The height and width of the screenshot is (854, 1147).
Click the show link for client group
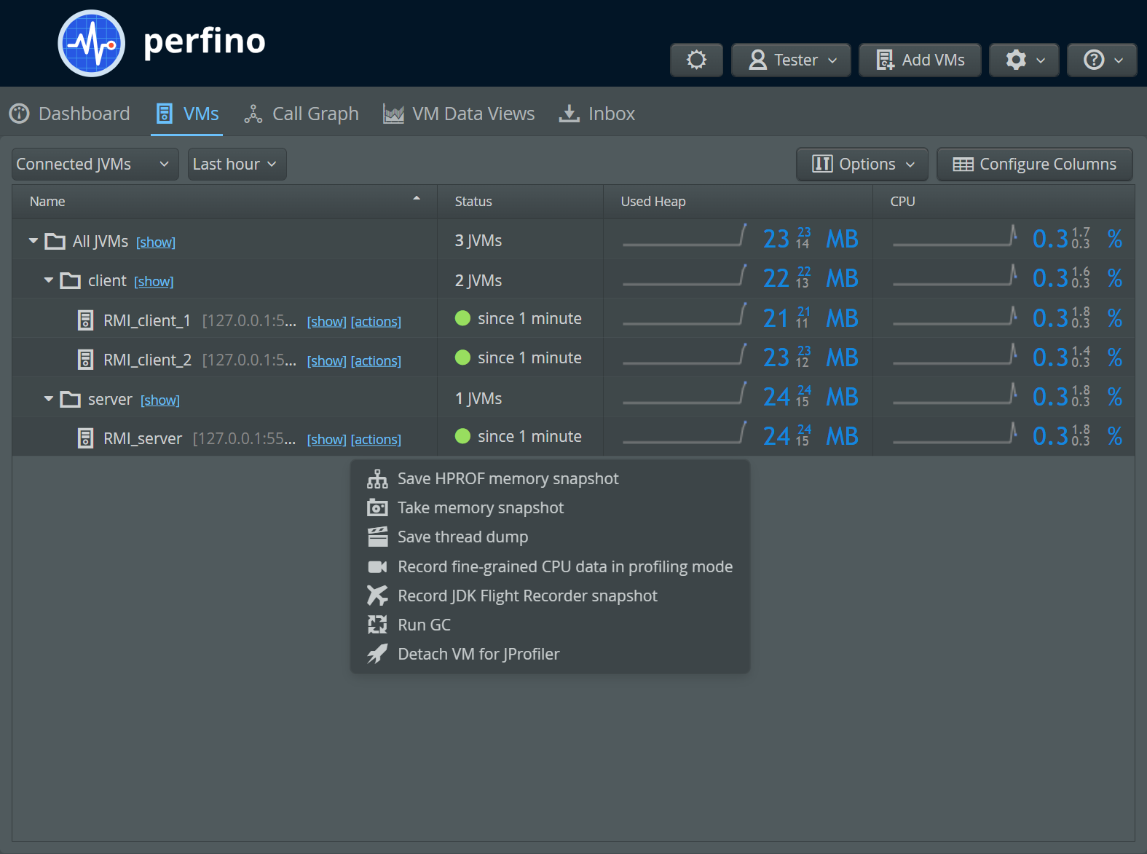[x=154, y=282]
